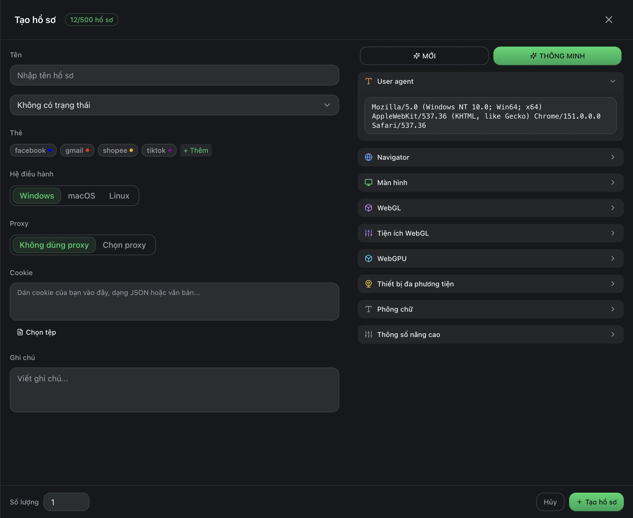Viewport: 633px width, 518px height.
Task: Expand the WebGPU section
Action: pos(490,259)
